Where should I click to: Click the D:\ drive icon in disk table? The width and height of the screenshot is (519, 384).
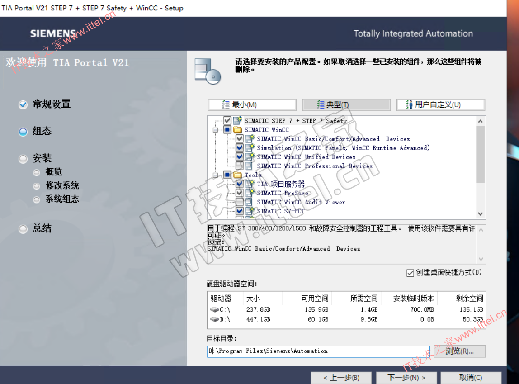coord(214,319)
